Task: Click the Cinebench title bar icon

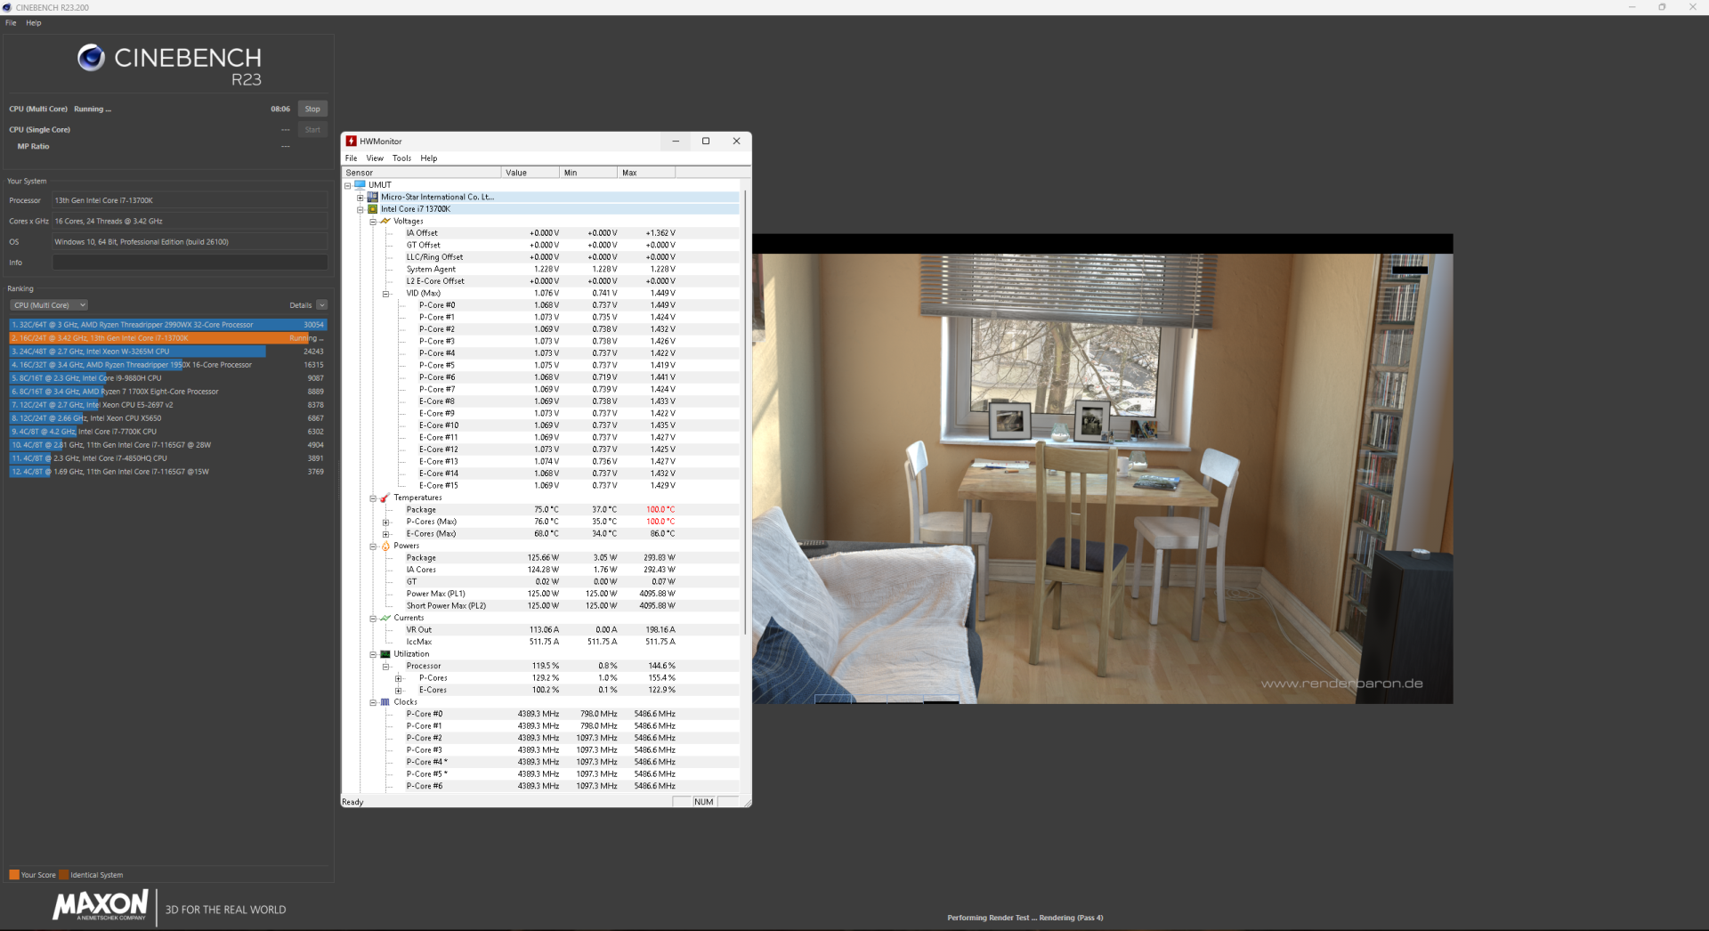Action: 7,7
